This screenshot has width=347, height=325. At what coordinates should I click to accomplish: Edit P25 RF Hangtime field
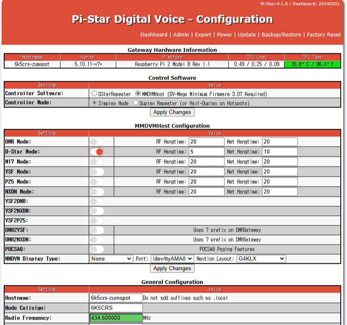click(x=207, y=182)
